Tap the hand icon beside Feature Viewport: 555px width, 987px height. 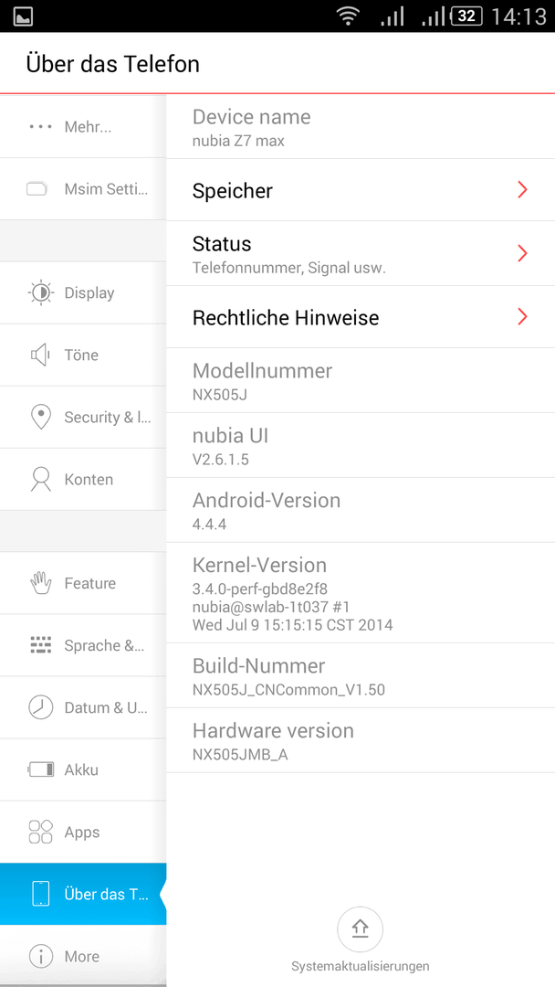[41, 583]
